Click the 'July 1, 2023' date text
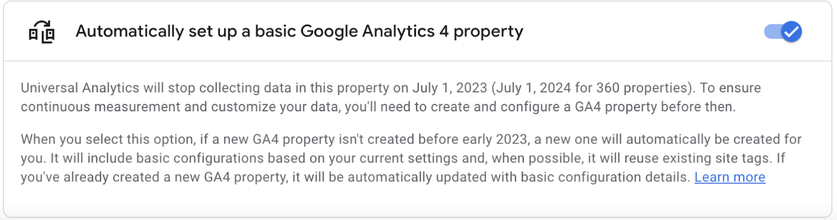The height and width of the screenshot is (220, 837). click(x=449, y=88)
